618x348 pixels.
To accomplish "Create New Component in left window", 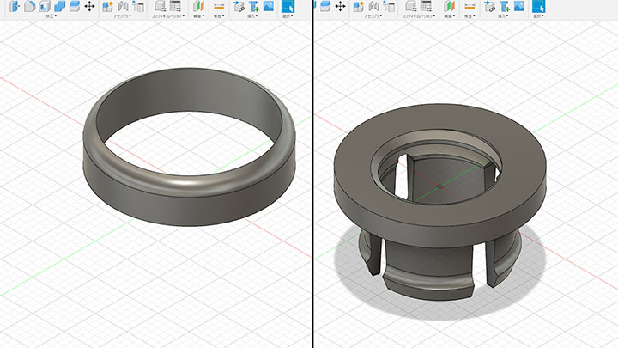I will [107, 6].
